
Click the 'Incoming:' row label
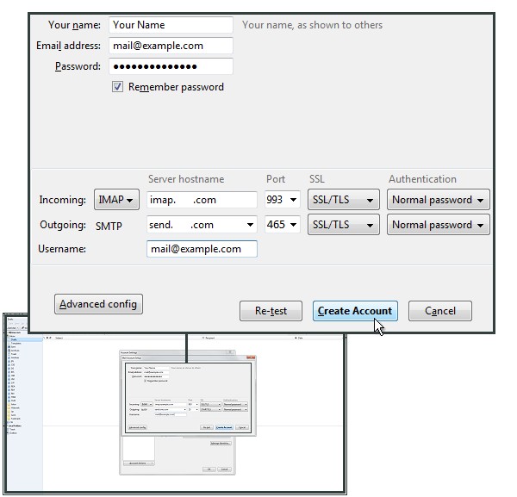tap(63, 200)
